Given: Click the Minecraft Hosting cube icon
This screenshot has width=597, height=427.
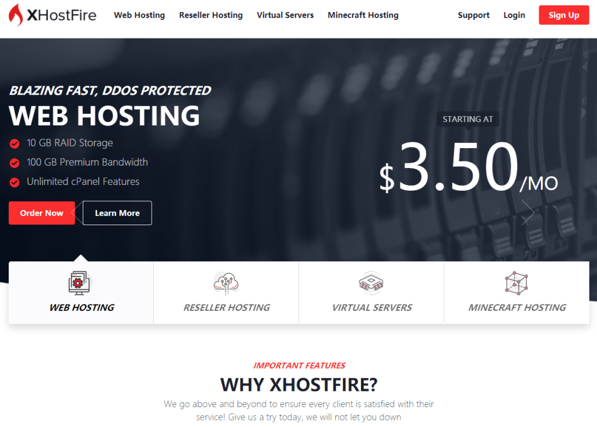Looking at the screenshot, I should click(517, 283).
